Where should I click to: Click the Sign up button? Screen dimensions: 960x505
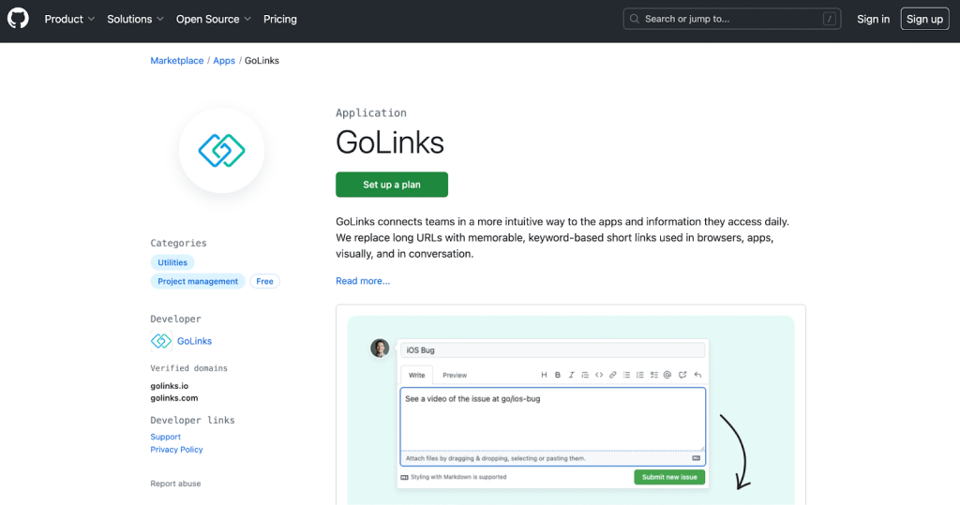(x=924, y=19)
